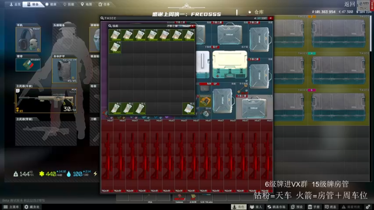Select the Korund body armor 45/45
Viewport: 374px width, 210px height.
(x=65, y=70)
